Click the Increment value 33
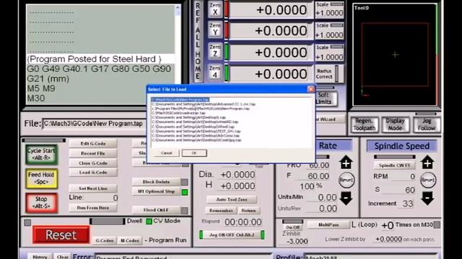 tap(407, 204)
